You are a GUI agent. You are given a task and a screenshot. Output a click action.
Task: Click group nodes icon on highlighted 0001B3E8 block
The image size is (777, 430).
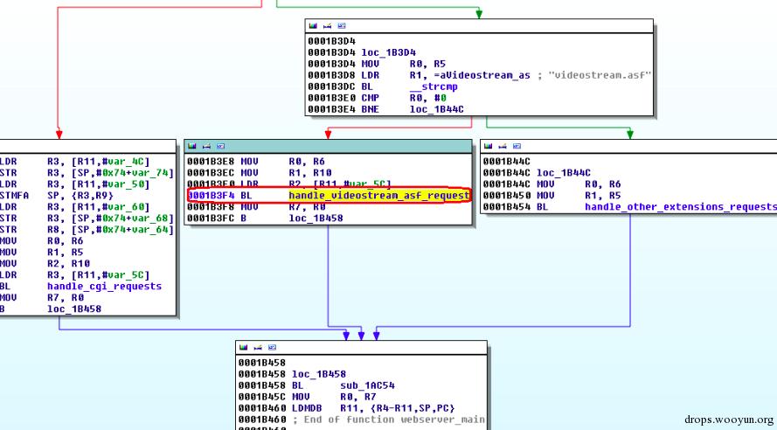click(x=221, y=146)
